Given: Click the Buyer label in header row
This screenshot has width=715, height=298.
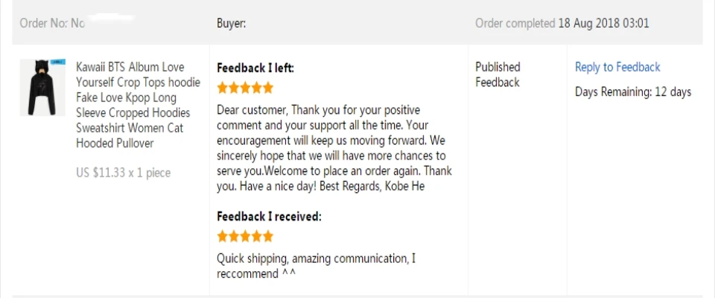Looking at the screenshot, I should click(x=231, y=23).
